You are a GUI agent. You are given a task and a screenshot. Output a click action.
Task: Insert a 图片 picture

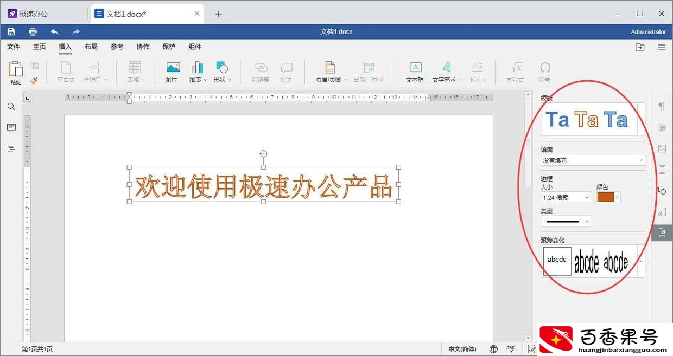click(x=173, y=72)
